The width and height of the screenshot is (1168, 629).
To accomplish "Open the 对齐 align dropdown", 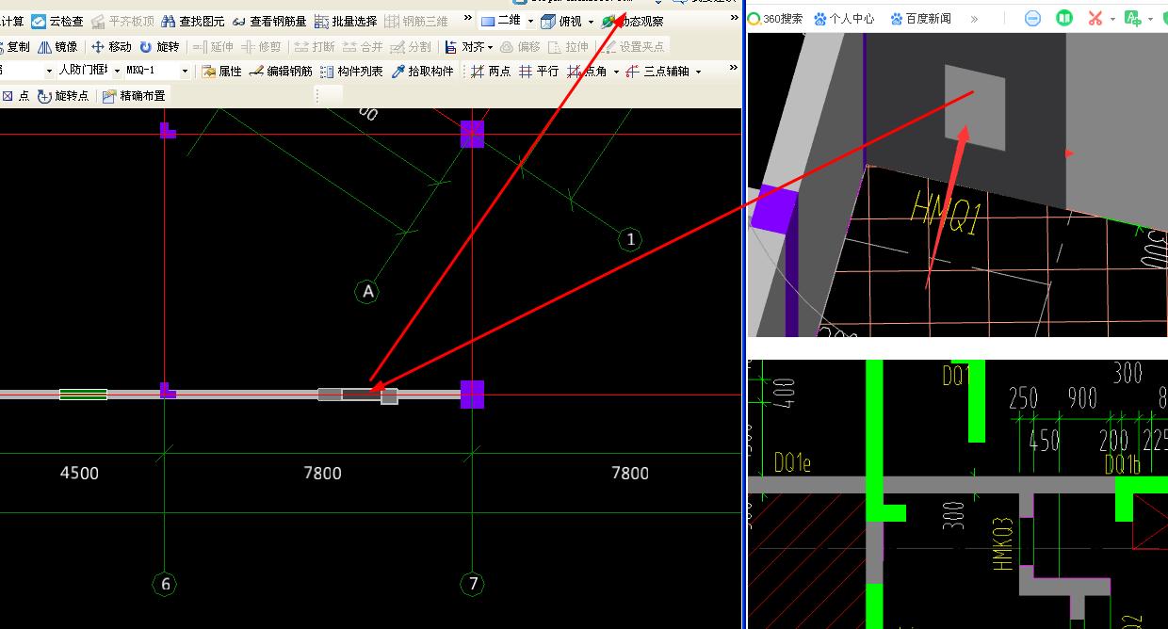I will (470, 46).
